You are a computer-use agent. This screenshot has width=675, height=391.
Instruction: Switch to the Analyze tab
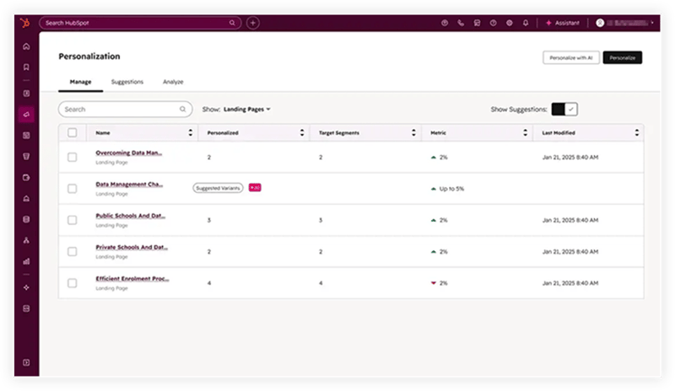tap(173, 82)
